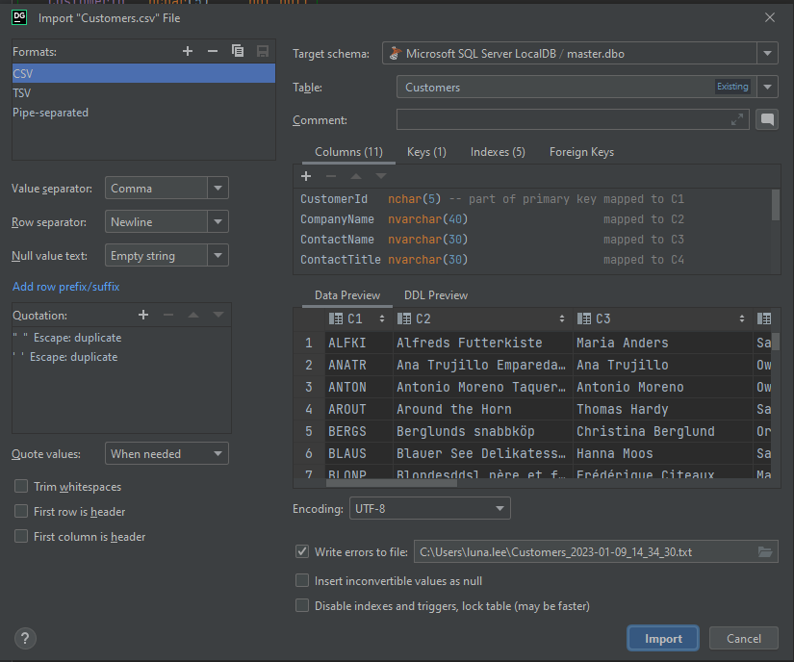794x662 pixels.
Task: Enable the Trim whitespaces checkbox
Action: 21,487
